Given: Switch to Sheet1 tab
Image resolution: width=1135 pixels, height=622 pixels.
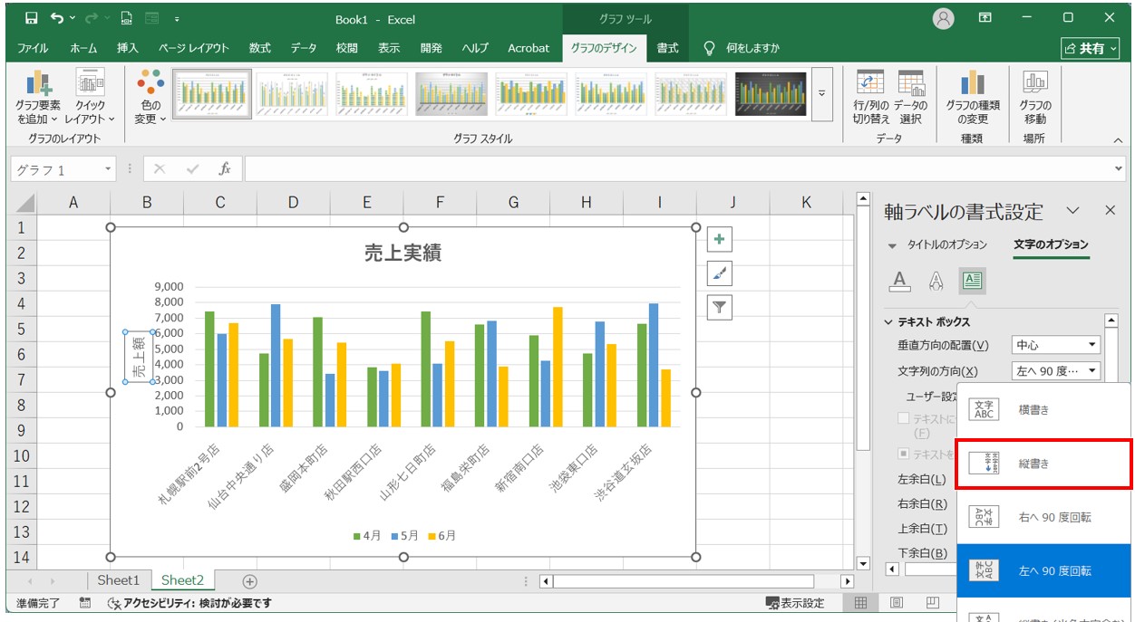Looking at the screenshot, I should coord(119,580).
